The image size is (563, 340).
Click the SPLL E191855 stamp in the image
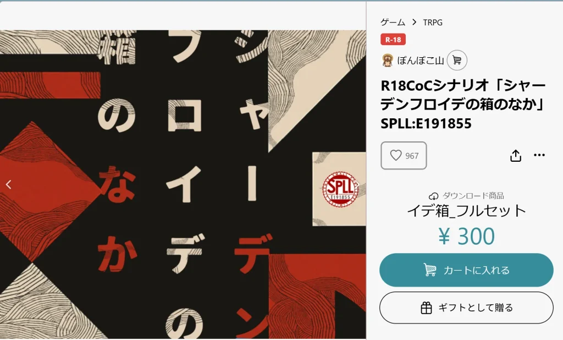click(x=340, y=189)
